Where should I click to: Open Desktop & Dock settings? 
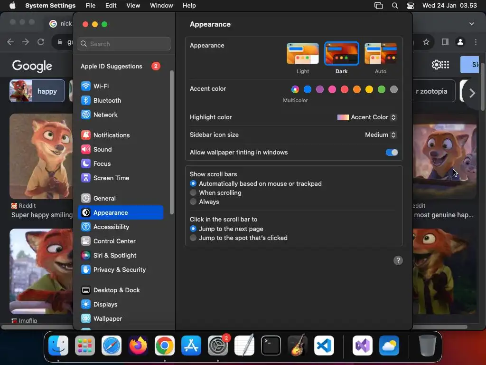coord(121,290)
